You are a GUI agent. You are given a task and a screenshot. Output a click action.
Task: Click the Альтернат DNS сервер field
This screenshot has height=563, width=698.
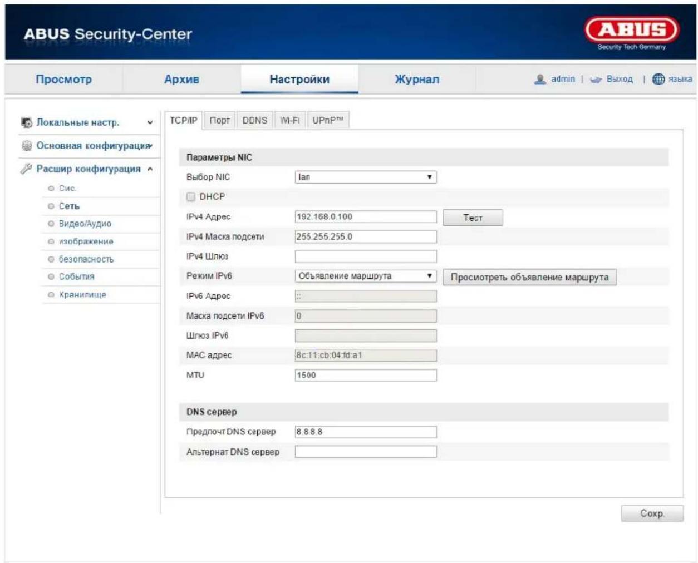coord(366,452)
